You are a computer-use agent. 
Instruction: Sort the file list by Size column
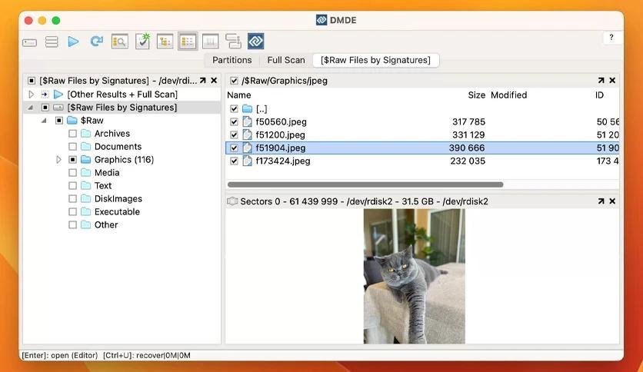[x=476, y=95]
